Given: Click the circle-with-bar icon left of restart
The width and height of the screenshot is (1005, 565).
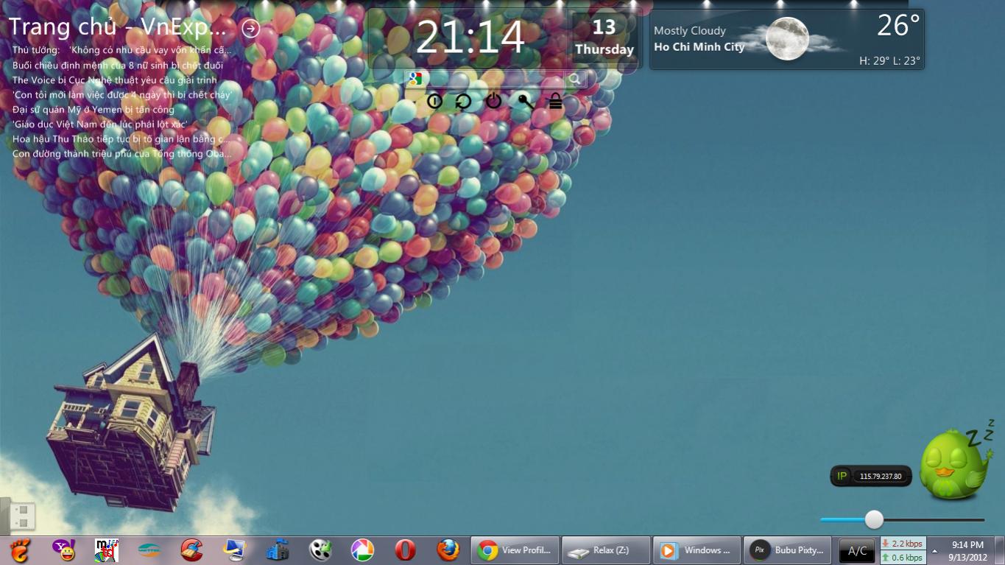Looking at the screenshot, I should 434,101.
